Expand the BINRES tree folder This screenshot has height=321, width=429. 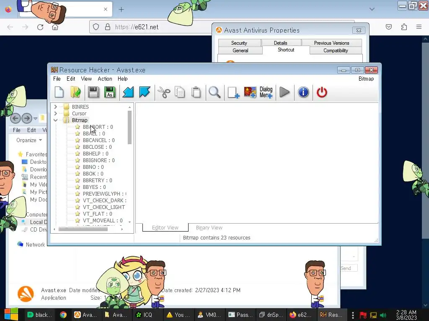(x=56, y=107)
